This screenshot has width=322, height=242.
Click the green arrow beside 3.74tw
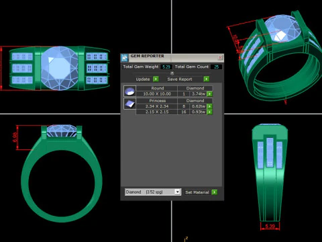pyautogui.click(x=209, y=94)
